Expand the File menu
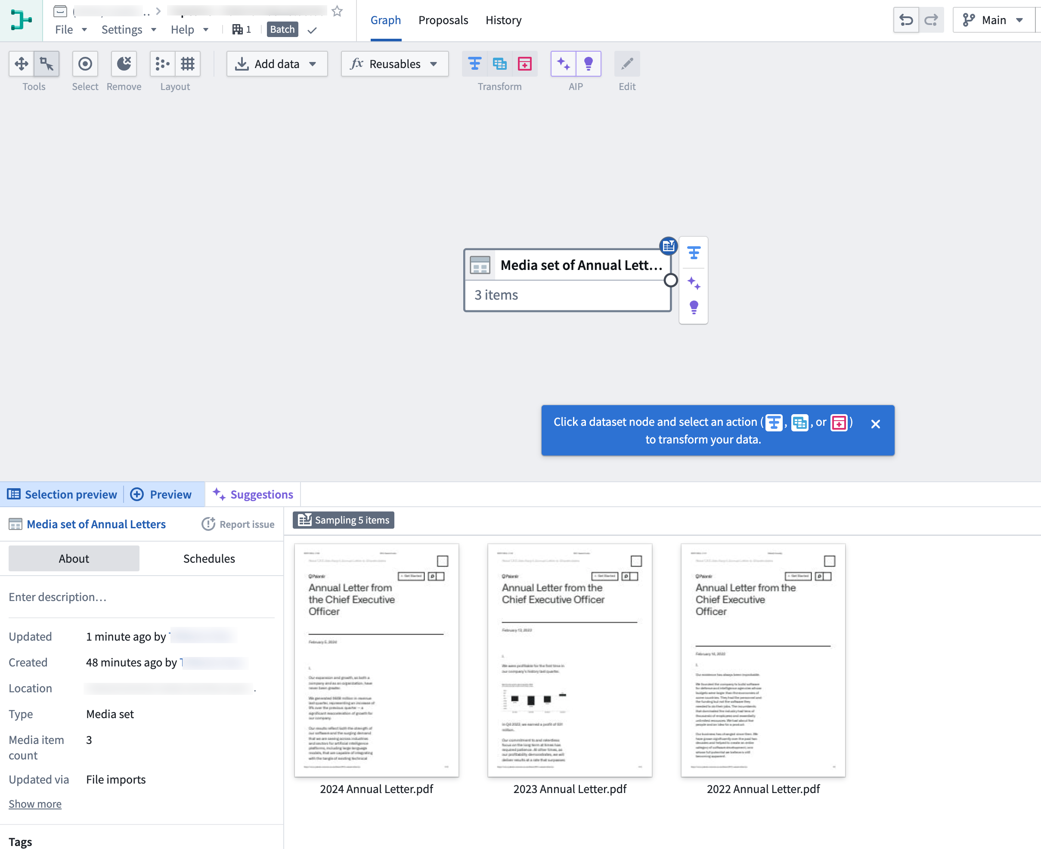 [x=71, y=29]
